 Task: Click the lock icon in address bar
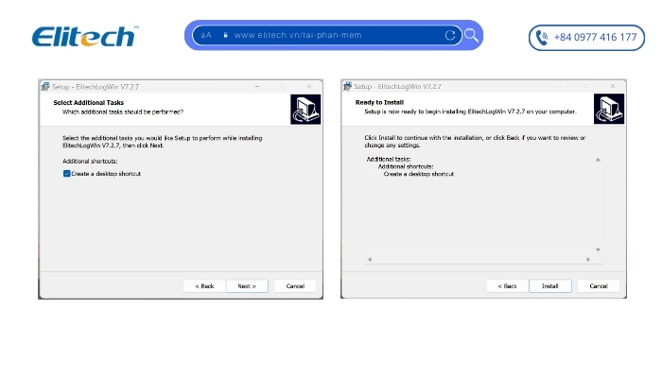click(225, 35)
